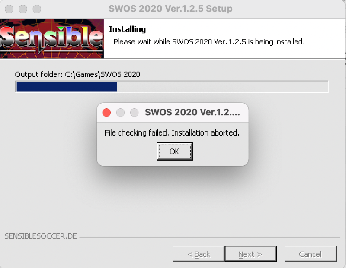
Task: Click the Setup window's gray minimize button
Action: (x=23, y=9)
